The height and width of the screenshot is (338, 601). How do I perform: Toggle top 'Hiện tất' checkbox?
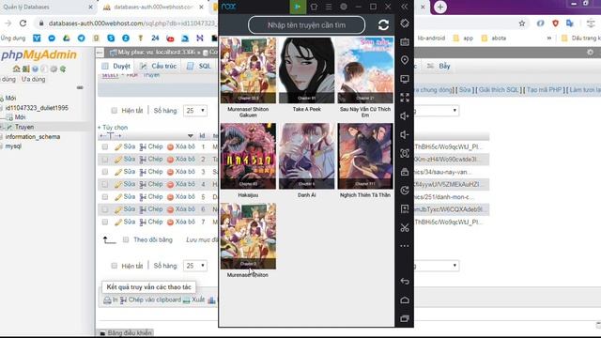[x=114, y=111]
